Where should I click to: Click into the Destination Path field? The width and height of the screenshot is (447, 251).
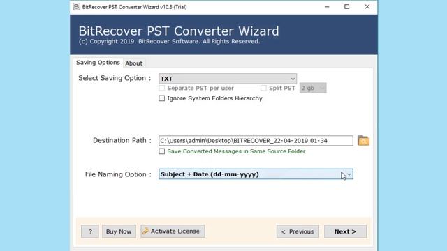coord(256,141)
